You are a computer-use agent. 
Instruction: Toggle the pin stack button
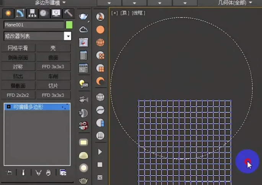pos(9,173)
